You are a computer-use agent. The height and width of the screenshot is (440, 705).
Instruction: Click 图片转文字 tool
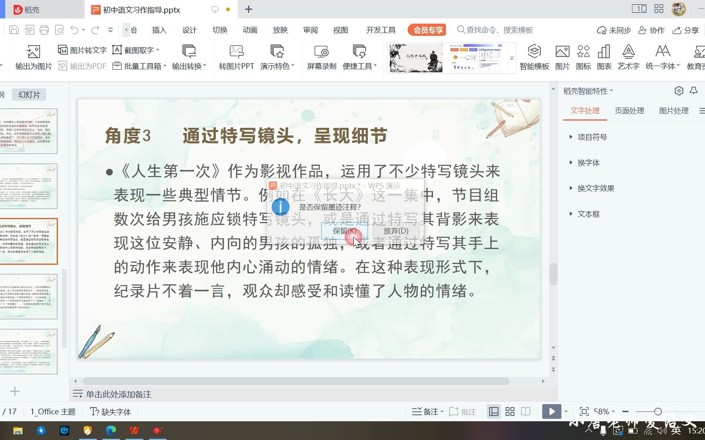82,50
